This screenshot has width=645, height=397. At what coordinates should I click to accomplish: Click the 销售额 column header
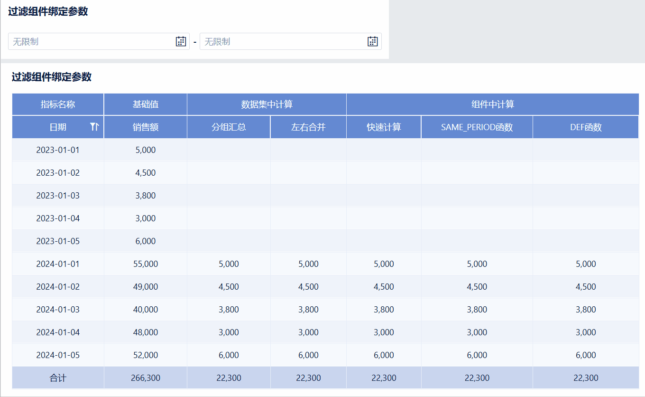coord(146,127)
